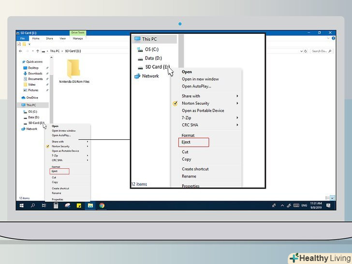Open People icon in system tray
The width and height of the screenshot is (352, 264).
[274, 205]
